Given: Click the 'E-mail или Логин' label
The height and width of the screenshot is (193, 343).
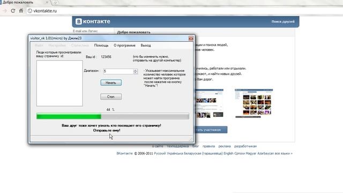Looking at the screenshot, I should click(85, 31).
